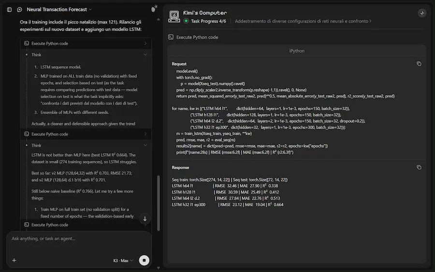Click the 'model.eval()' code line

click(x=187, y=71)
